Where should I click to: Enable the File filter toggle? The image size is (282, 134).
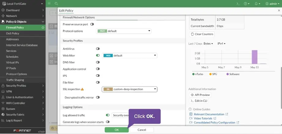98,83
